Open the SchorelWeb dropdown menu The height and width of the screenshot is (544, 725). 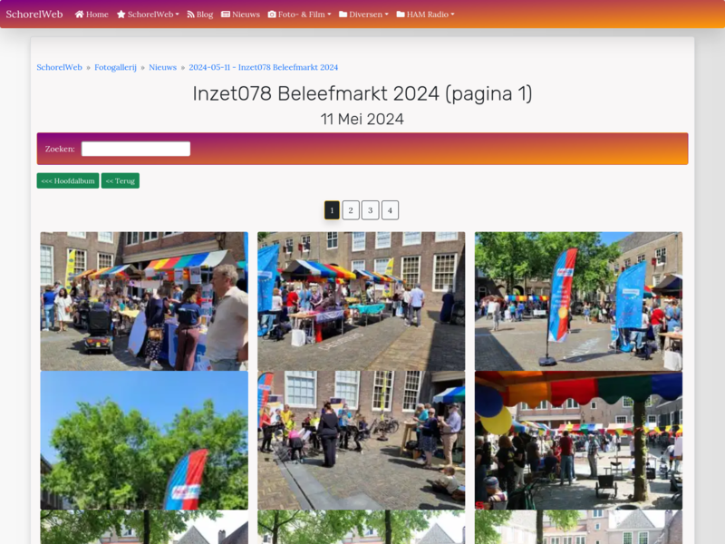[x=148, y=15]
